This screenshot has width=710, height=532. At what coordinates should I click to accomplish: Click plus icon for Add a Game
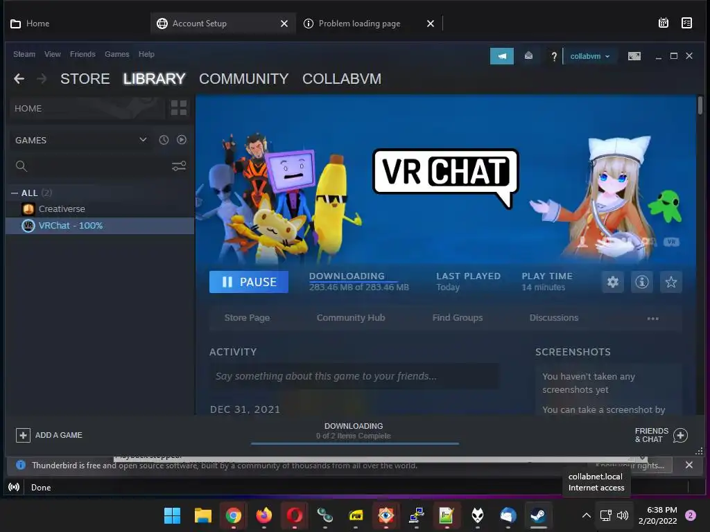click(x=23, y=435)
